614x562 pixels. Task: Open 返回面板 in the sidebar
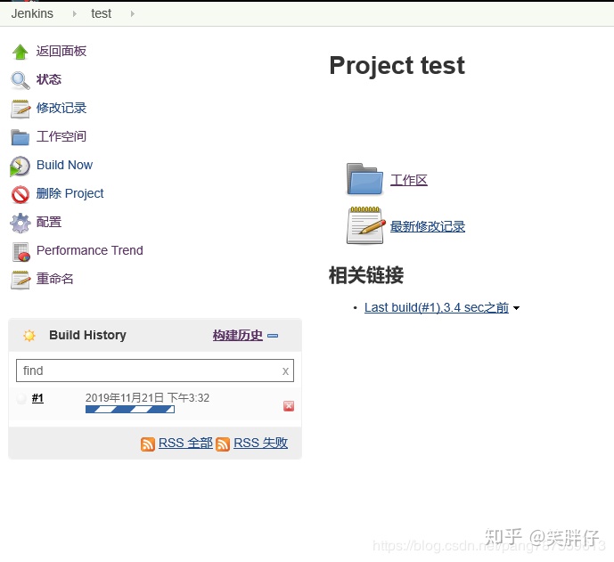click(x=61, y=51)
